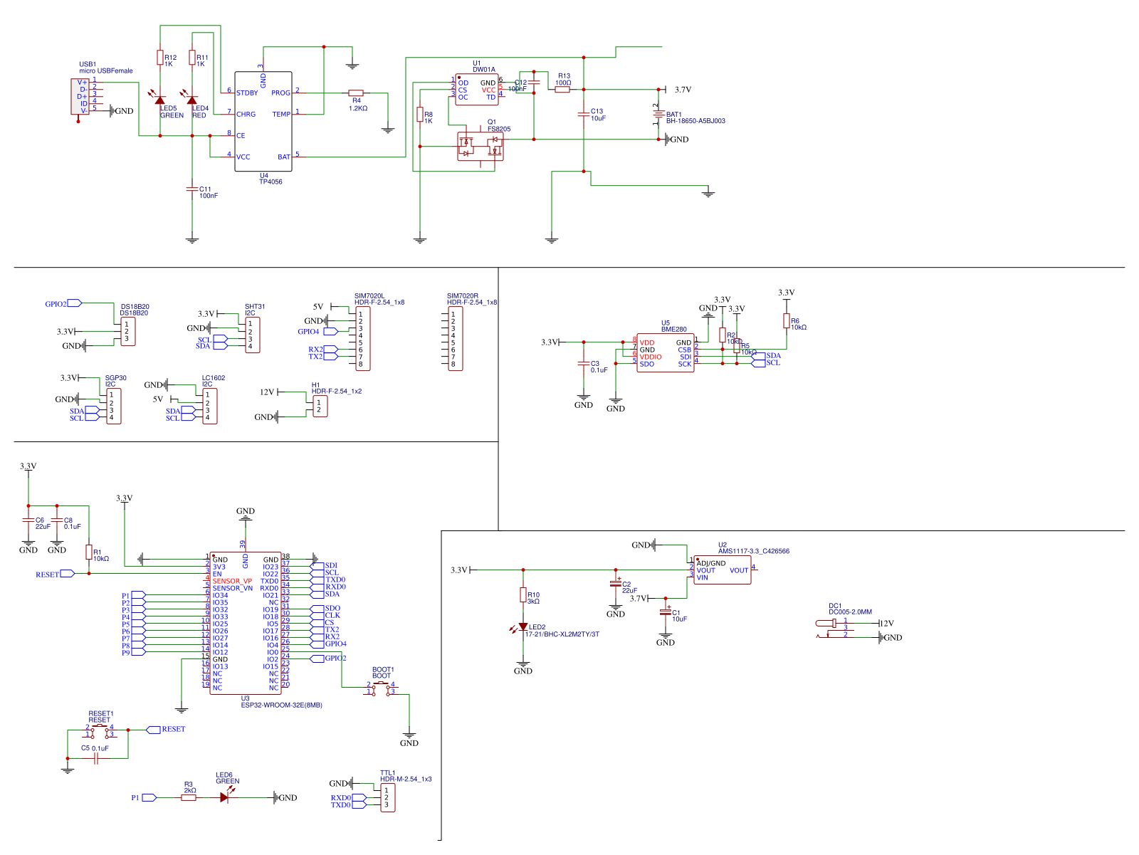This screenshot has width=1139, height=855.
Task: Pick capacitor C6 22uF
Action: click(x=28, y=520)
